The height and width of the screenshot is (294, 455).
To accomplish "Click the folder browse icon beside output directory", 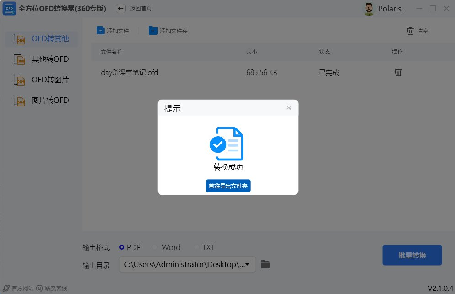I will [x=265, y=264].
